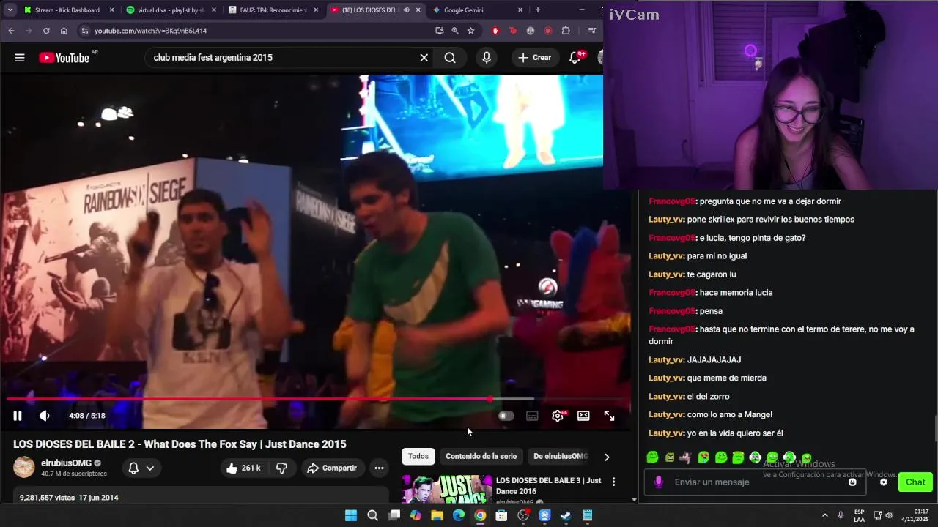Switch to Stream - Kick Dashboard tab
The height and width of the screenshot is (527, 938).
(67, 10)
